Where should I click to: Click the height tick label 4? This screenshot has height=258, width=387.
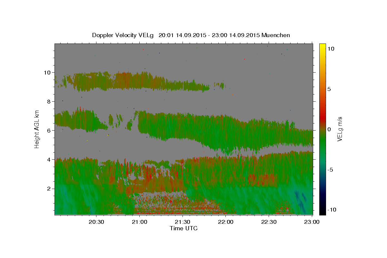[x=49, y=159]
